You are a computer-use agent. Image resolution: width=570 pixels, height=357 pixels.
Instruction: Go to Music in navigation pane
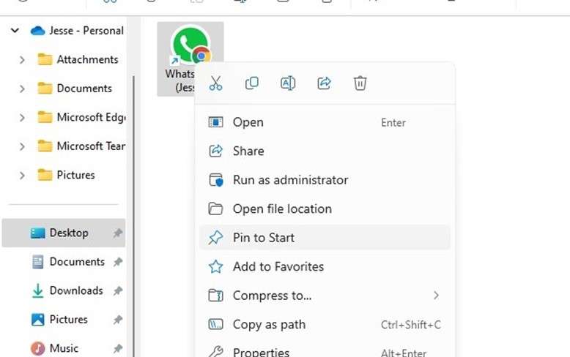[64, 348]
